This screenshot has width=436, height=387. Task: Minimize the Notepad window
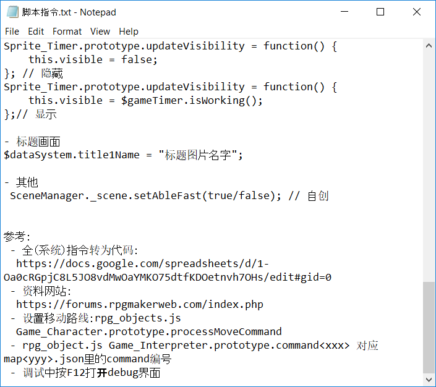pyautogui.click(x=344, y=12)
